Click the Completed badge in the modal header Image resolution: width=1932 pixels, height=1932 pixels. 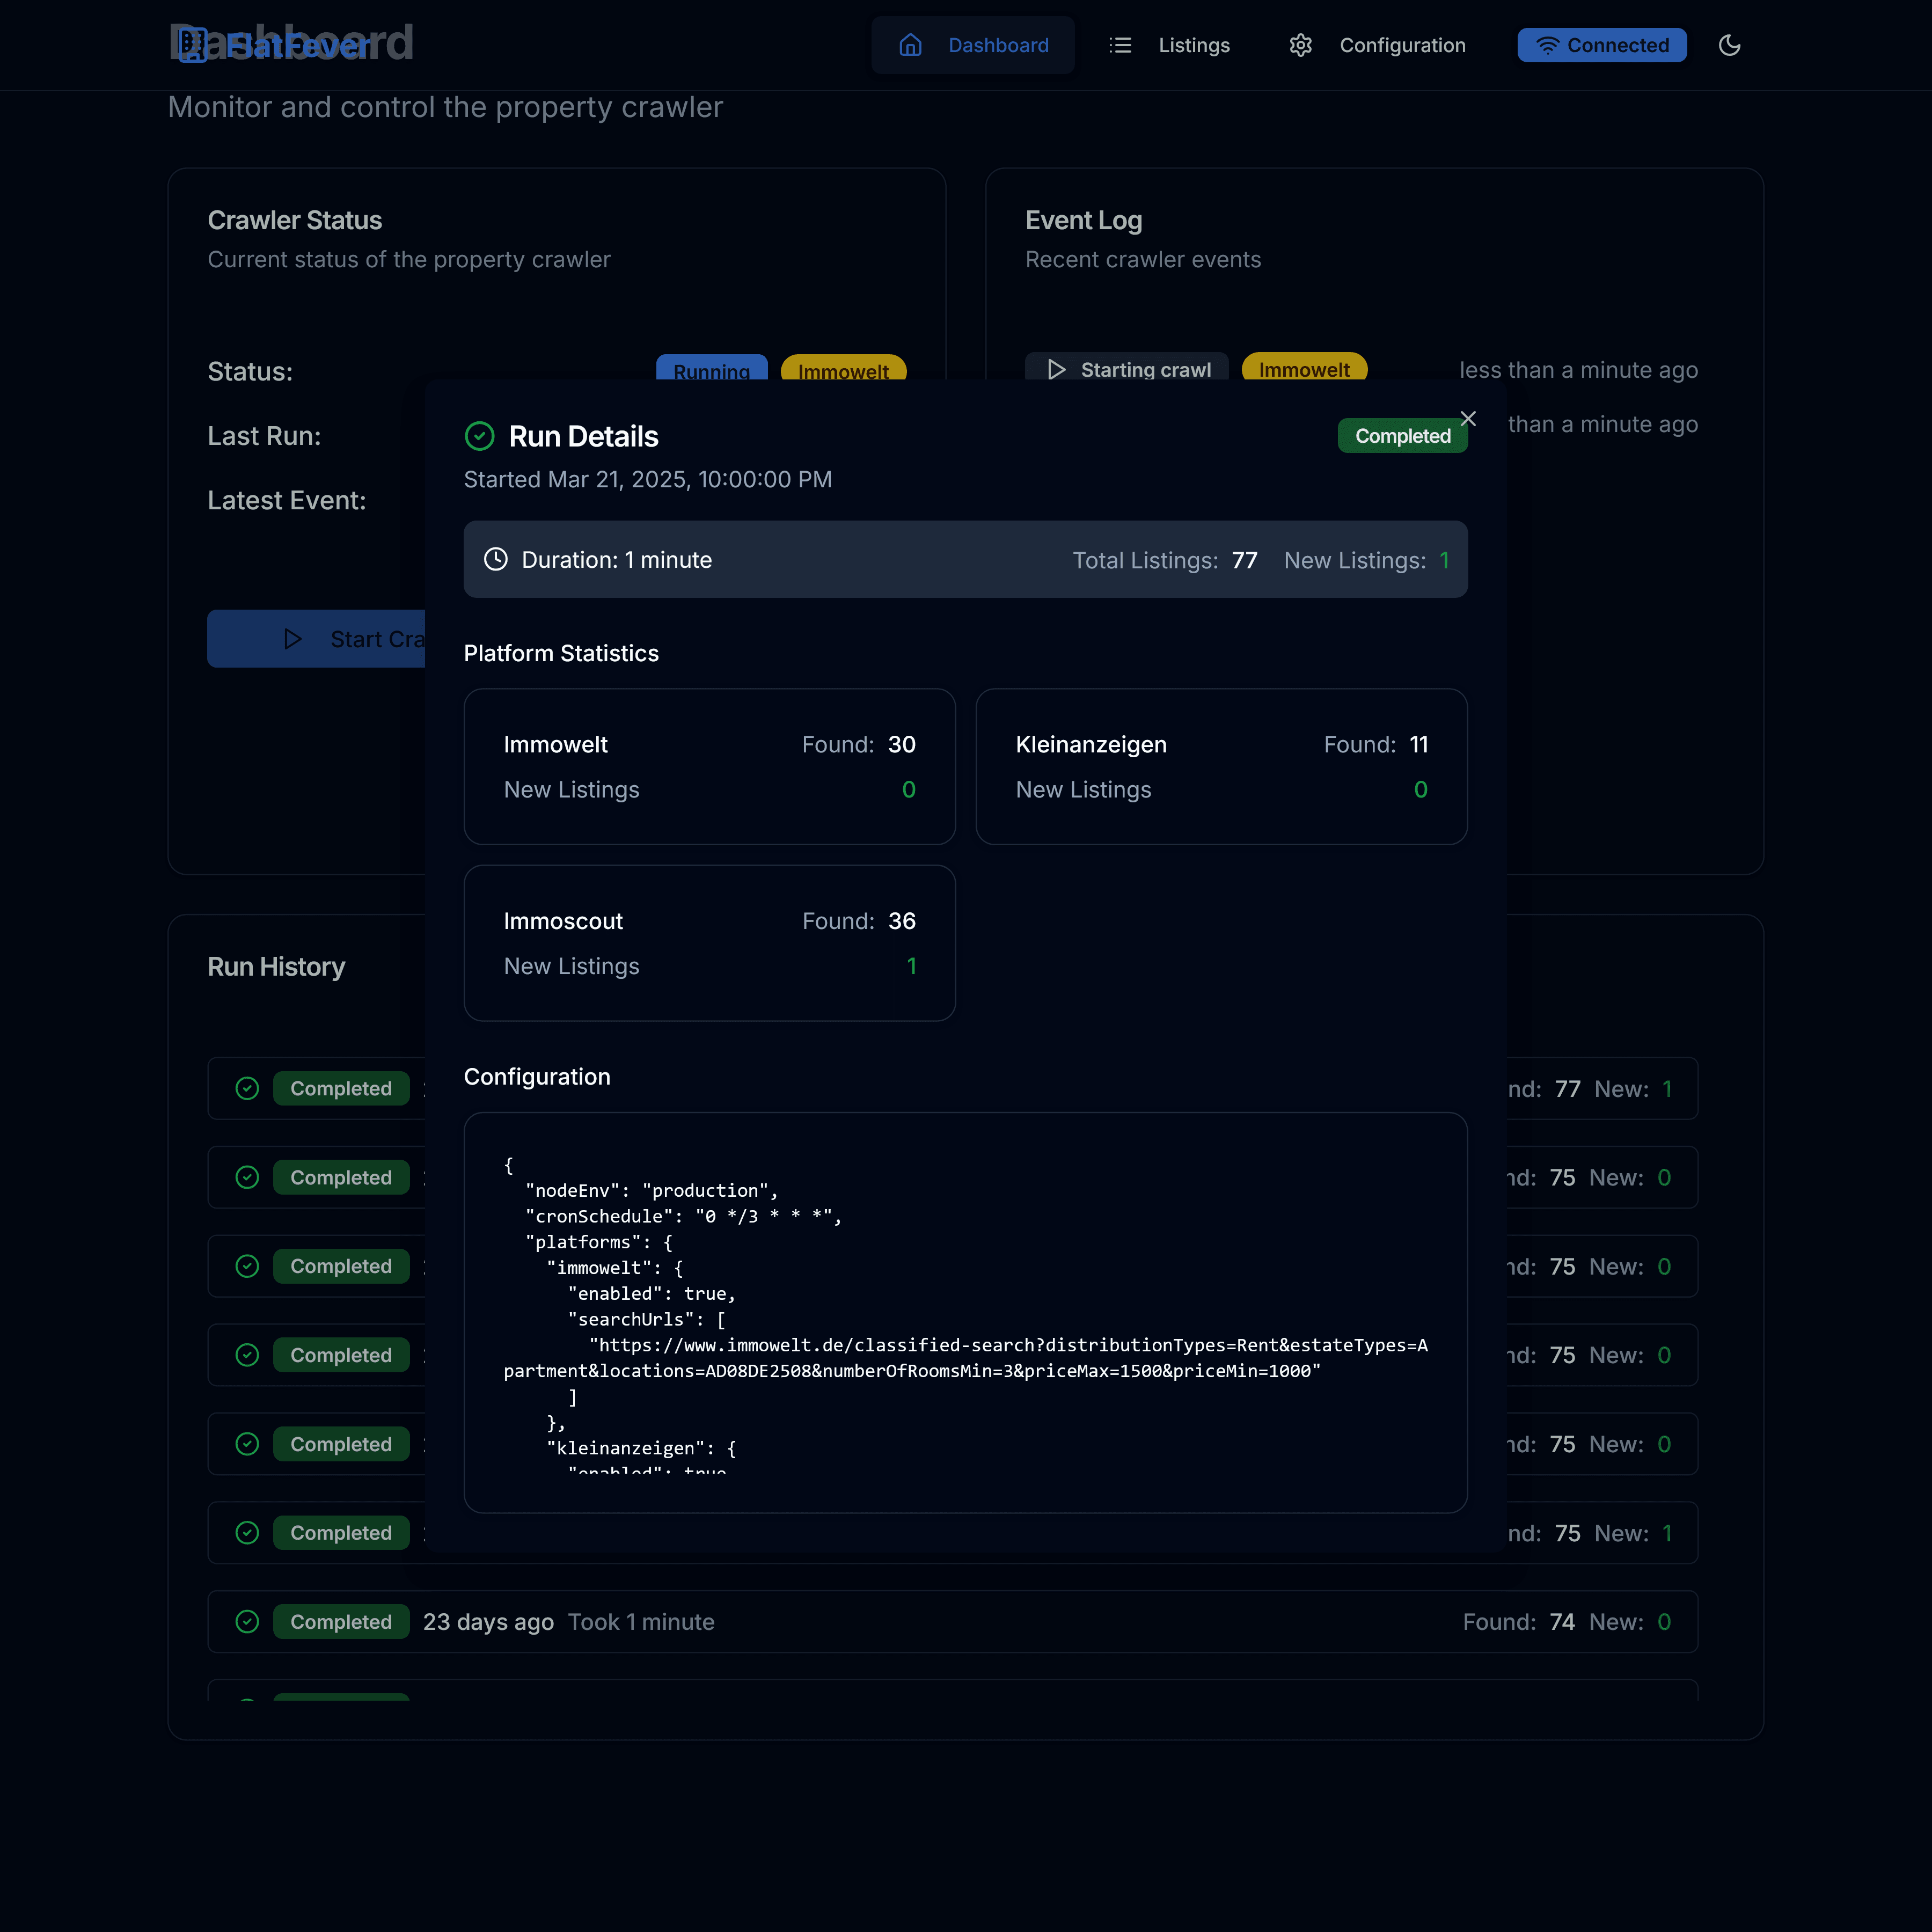point(1402,435)
